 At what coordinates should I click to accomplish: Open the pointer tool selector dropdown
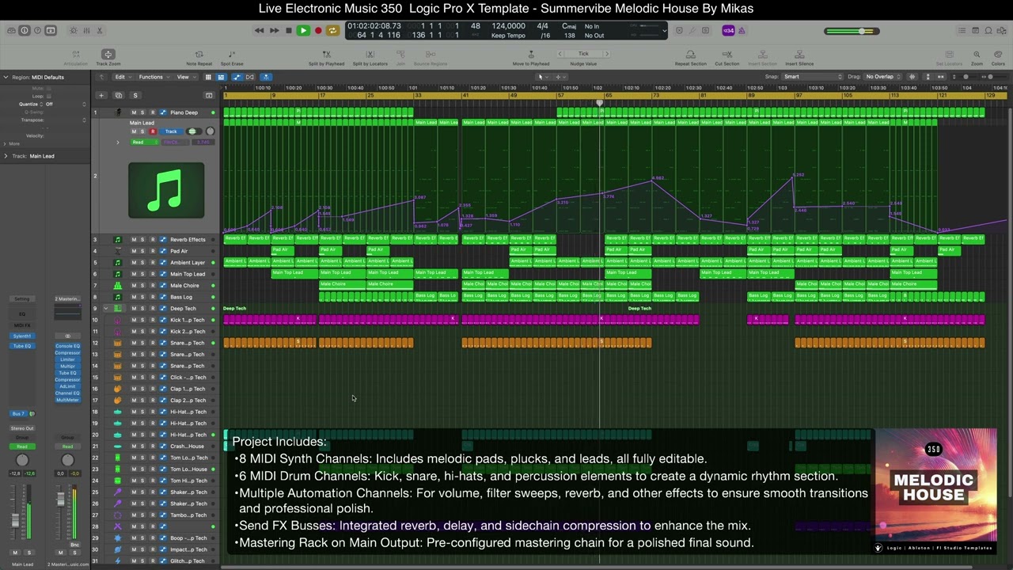[542, 77]
